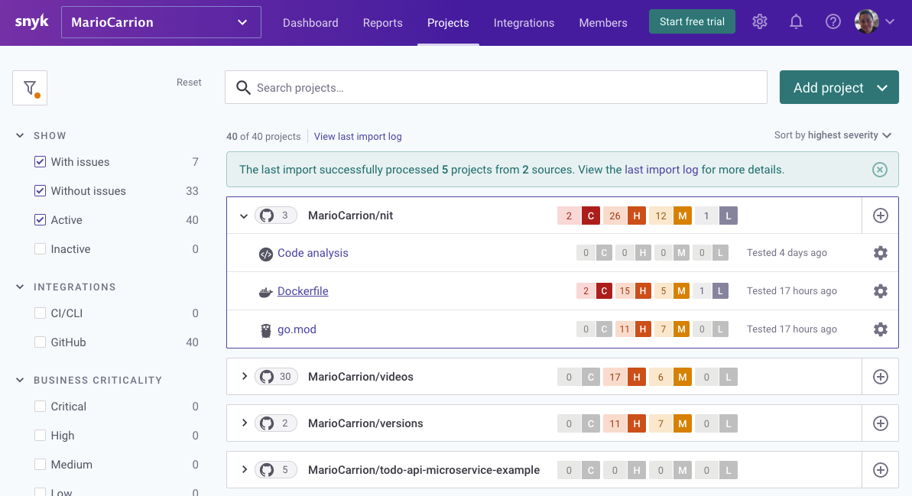This screenshot has height=496, width=912.
Task: Click the filter funnel icon
Action: [x=30, y=88]
